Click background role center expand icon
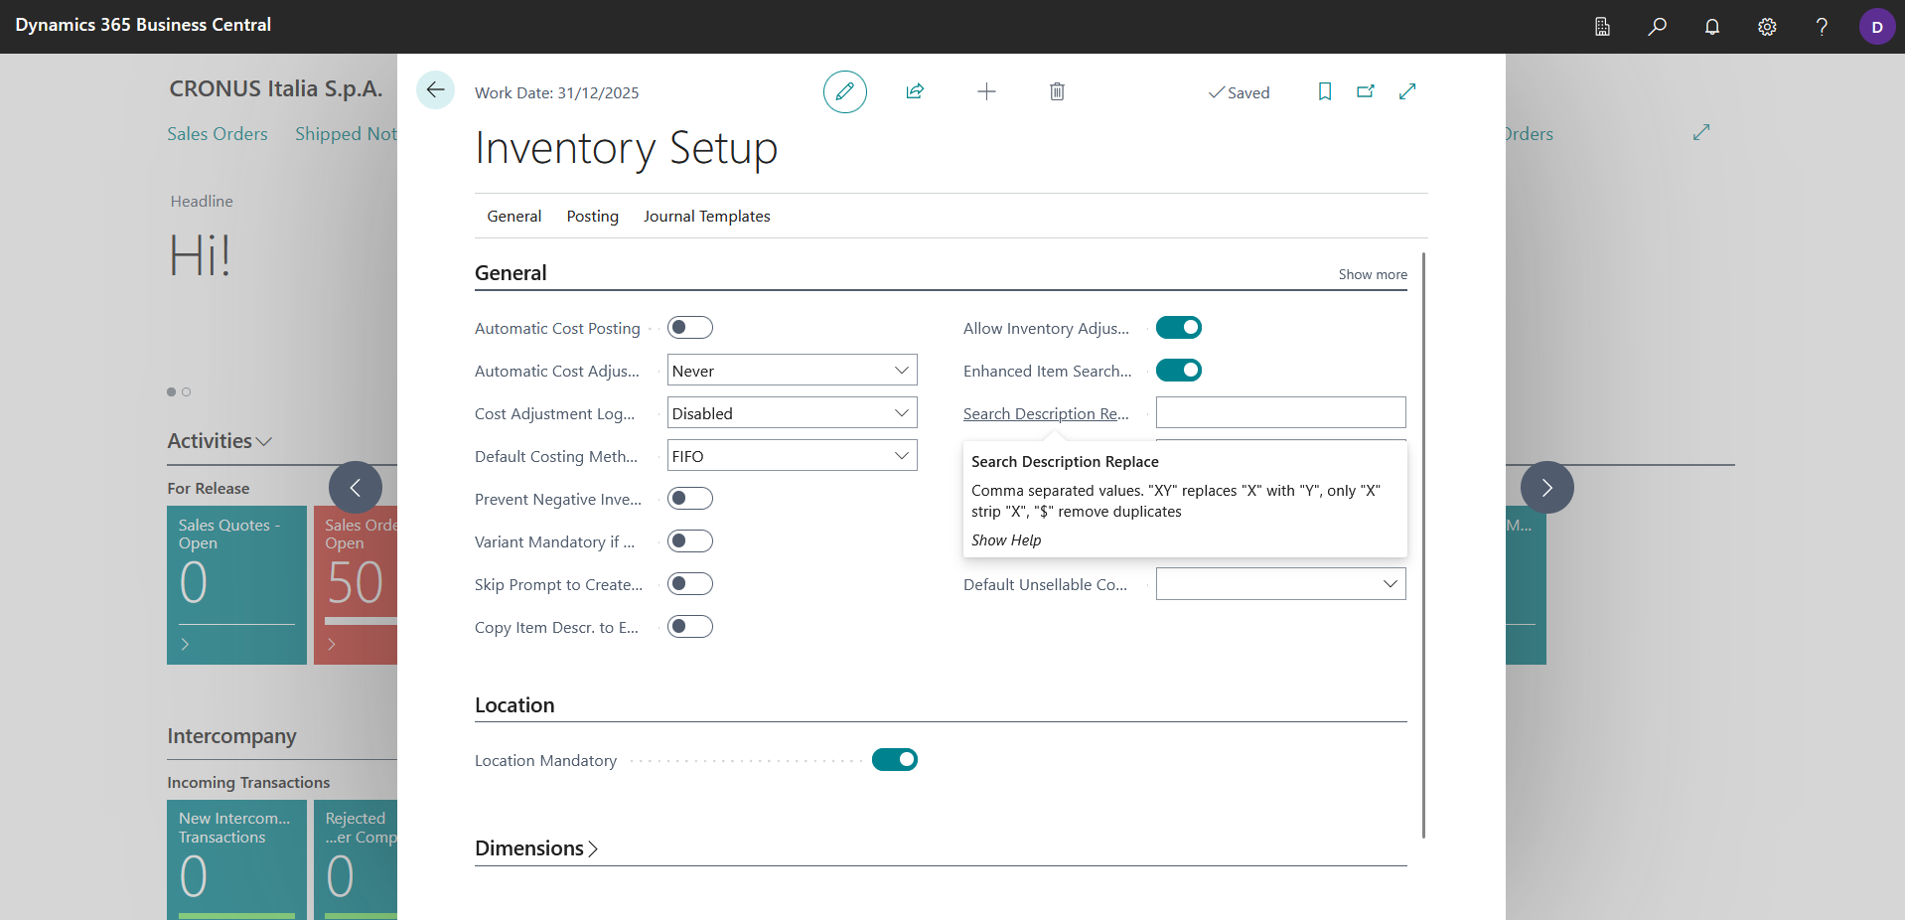 tap(1701, 132)
